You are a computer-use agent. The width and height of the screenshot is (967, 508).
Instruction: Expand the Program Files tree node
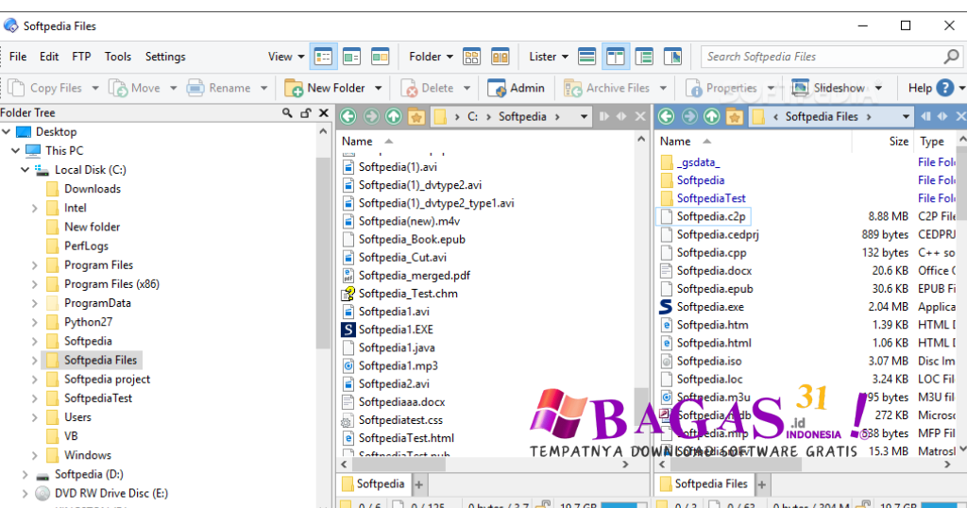coord(35,265)
